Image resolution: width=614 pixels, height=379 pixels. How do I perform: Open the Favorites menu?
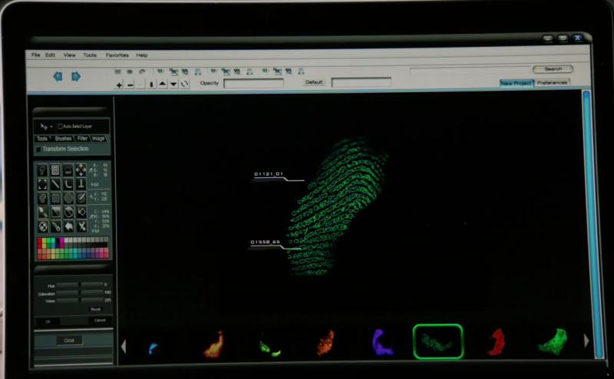click(x=117, y=55)
